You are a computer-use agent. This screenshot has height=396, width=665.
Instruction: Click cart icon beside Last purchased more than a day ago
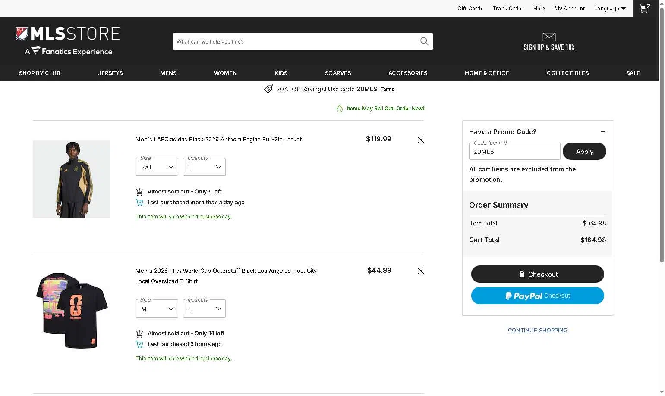[x=139, y=203]
